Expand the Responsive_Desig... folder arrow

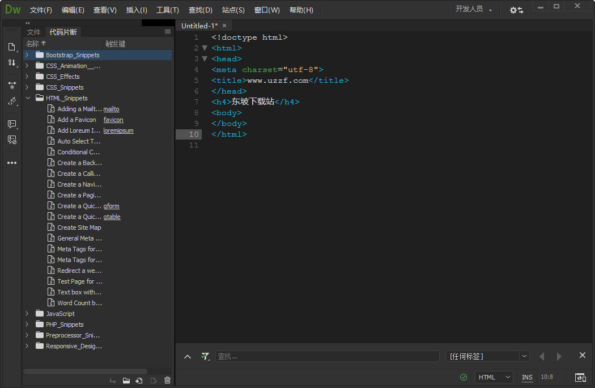(27, 346)
